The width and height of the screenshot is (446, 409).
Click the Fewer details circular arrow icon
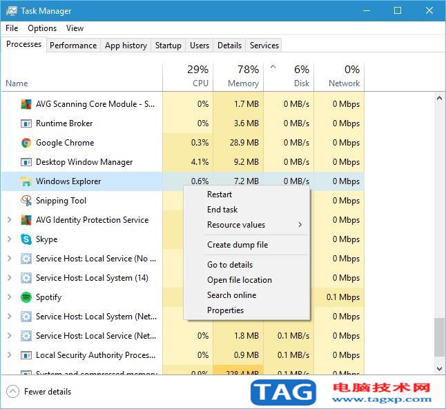tap(12, 392)
